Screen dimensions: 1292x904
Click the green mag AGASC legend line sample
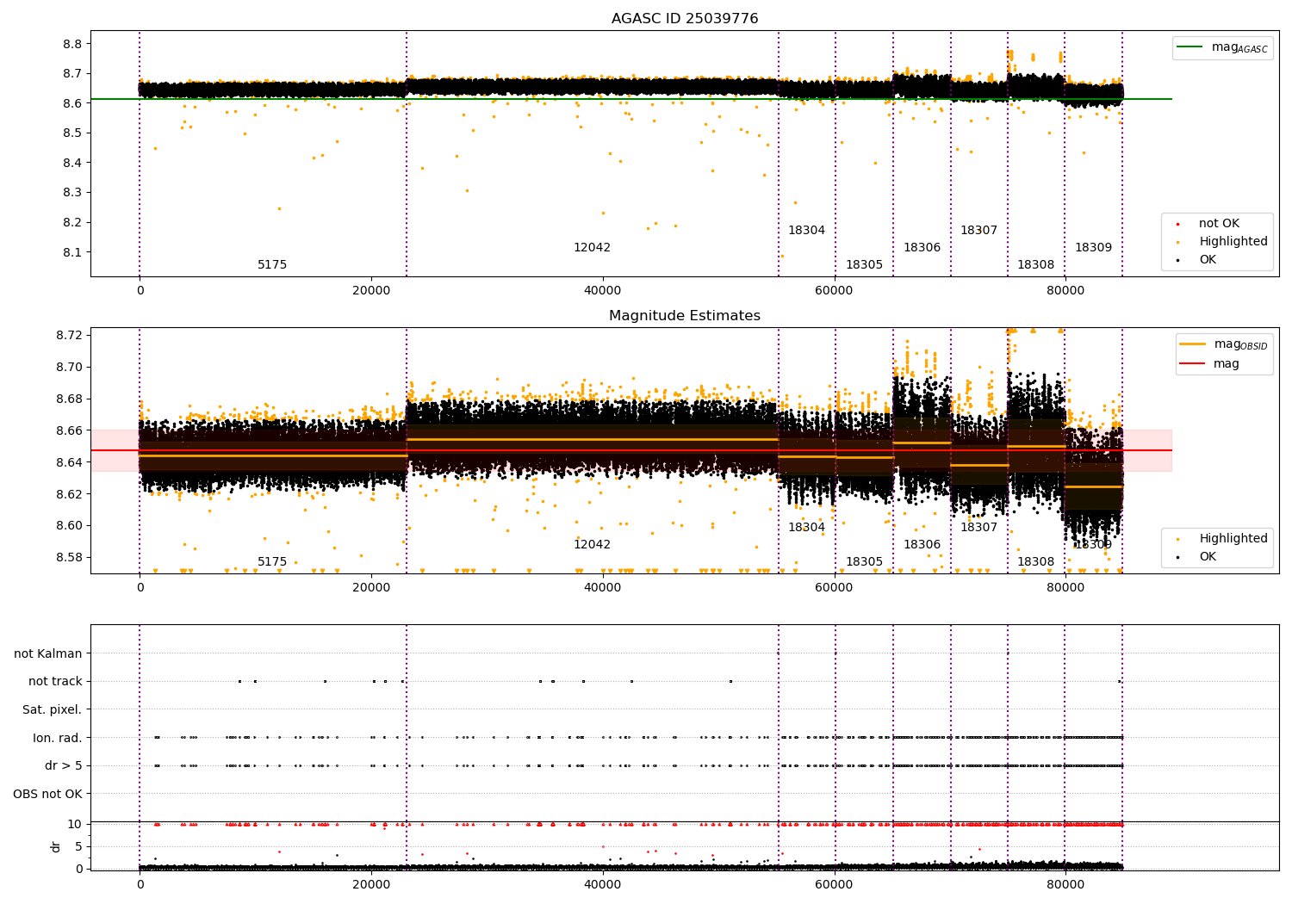(1190, 47)
